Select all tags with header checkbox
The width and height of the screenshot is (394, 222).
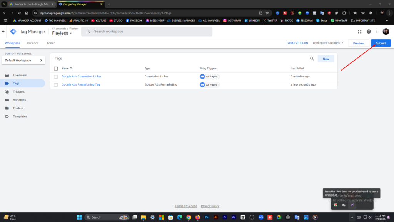(x=56, y=69)
